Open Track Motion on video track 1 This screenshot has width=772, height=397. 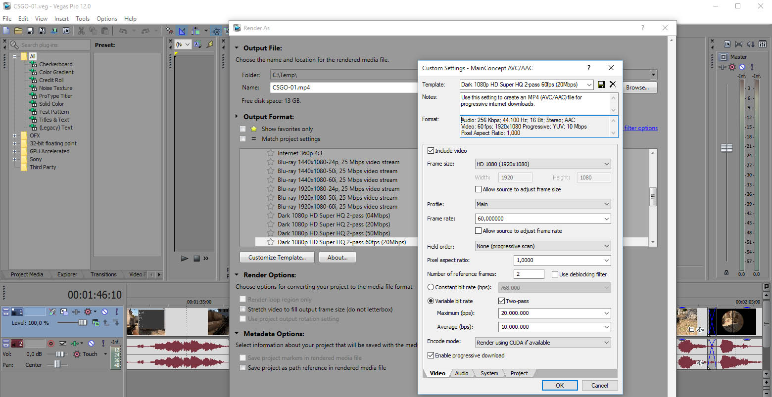click(64, 312)
